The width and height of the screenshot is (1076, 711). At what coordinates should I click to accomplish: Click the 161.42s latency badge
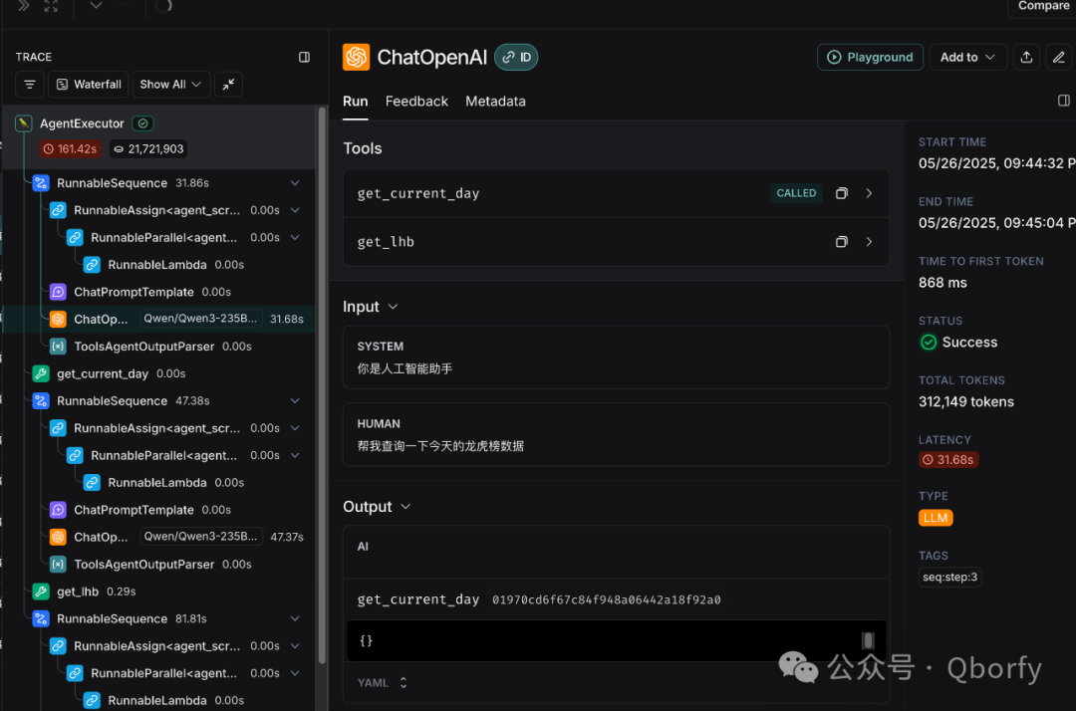point(70,148)
